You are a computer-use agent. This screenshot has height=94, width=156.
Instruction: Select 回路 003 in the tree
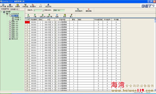(x=15, y=23)
